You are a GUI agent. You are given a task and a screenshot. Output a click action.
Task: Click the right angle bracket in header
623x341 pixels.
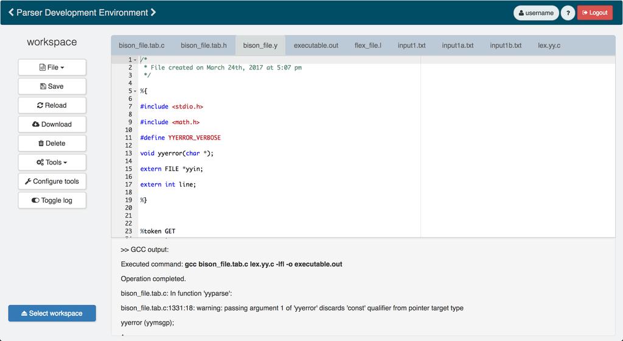153,12
